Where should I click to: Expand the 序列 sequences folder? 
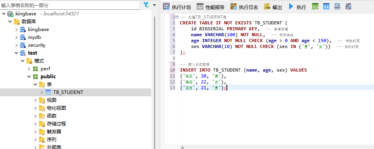coord(36,139)
